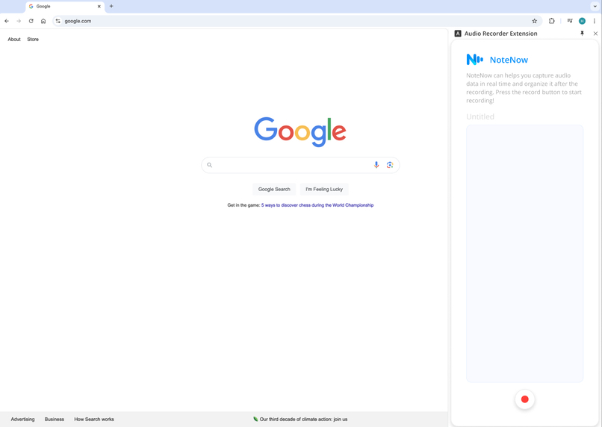
Task: Click the google.com address bar
Action: [296, 21]
